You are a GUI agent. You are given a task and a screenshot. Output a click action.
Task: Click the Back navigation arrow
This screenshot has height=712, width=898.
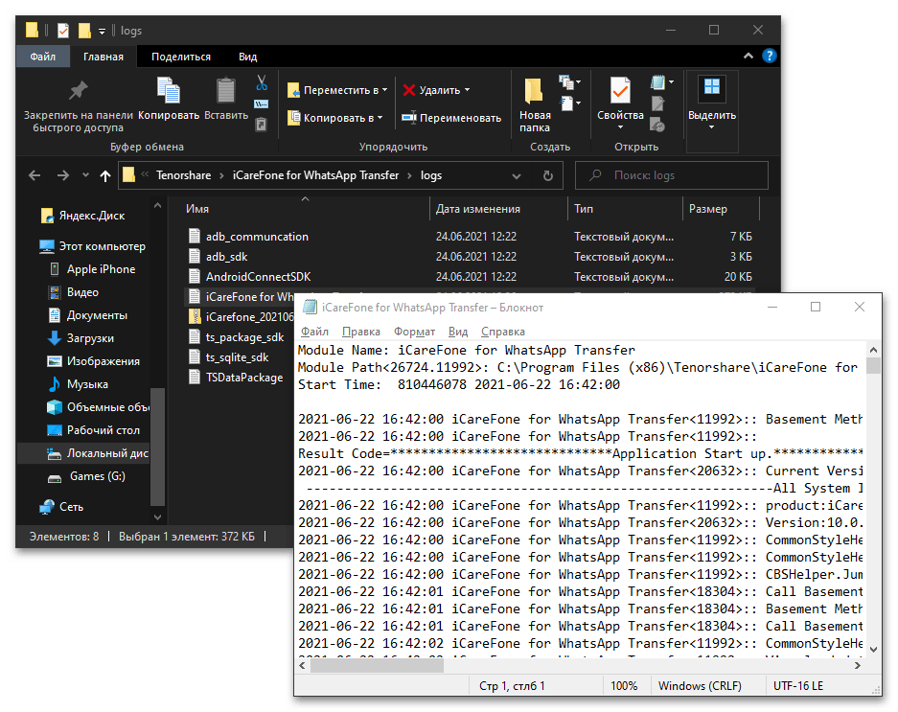[35, 175]
